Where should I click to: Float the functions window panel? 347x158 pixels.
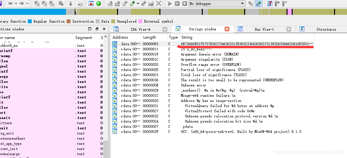tap(90, 29)
